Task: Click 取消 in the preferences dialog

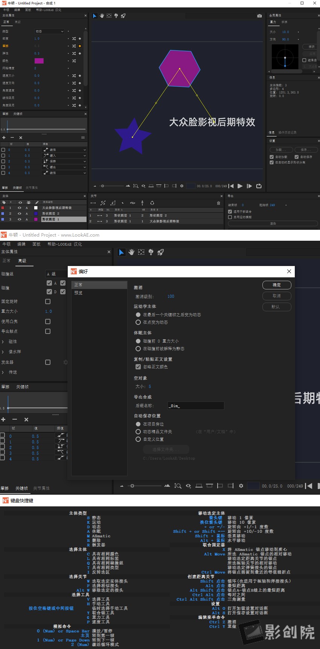Action: [277, 296]
